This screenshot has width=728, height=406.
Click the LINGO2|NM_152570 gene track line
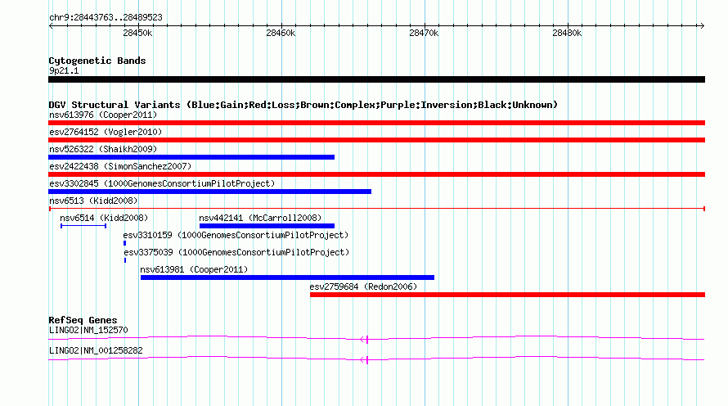click(376, 338)
